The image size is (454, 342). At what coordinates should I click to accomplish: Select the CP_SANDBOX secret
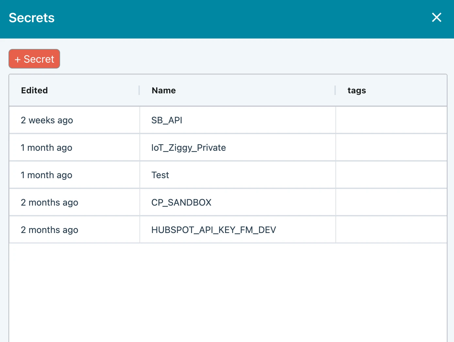coord(181,203)
